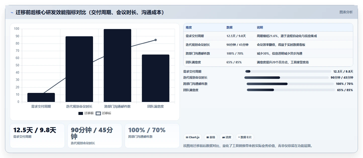Click the 说明 table column header
Screen dimensions: 363x158
(x=260, y=28)
